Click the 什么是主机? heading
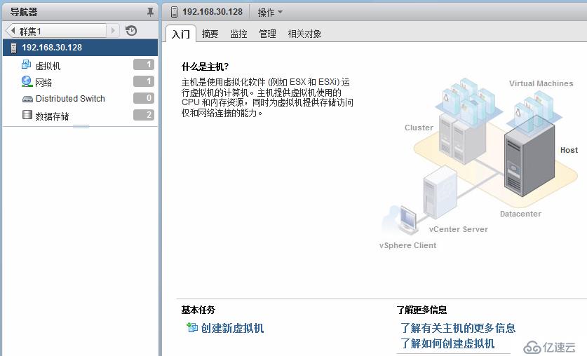 [205, 67]
